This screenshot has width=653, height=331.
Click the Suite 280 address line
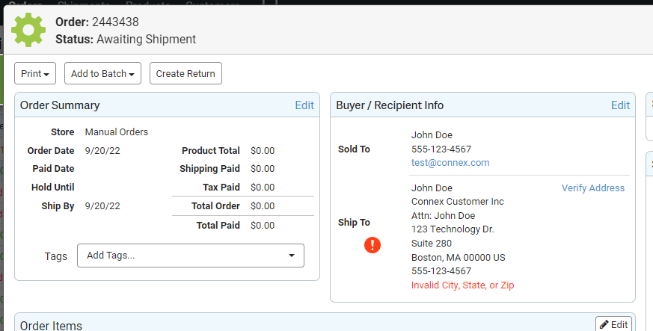(432, 244)
